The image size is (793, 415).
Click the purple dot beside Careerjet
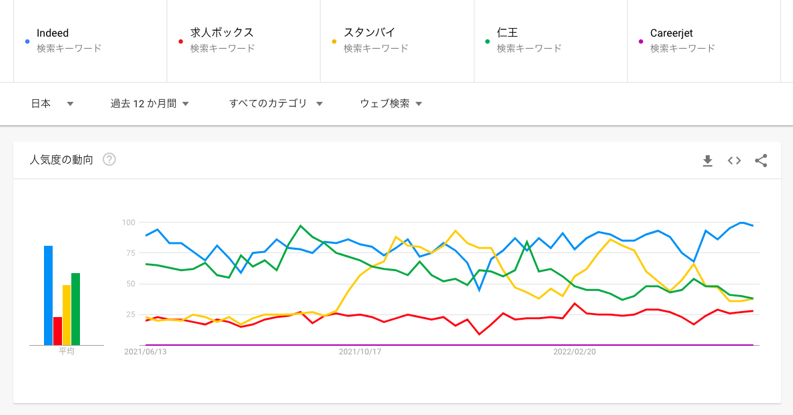(641, 41)
